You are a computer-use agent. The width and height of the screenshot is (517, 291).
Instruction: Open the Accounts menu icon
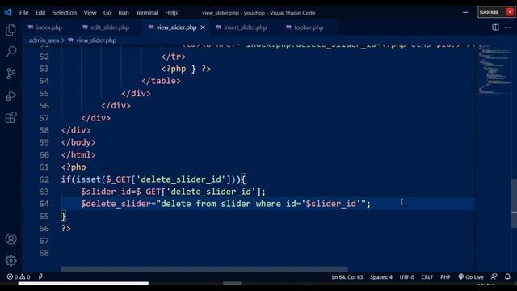pyautogui.click(x=11, y=239)
